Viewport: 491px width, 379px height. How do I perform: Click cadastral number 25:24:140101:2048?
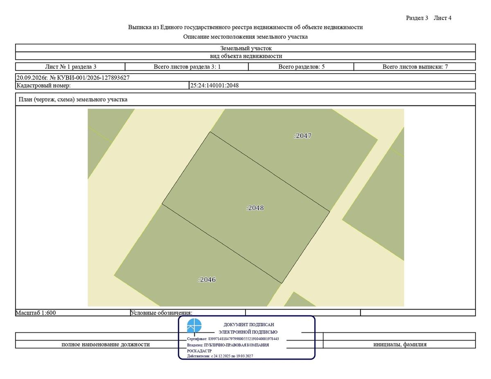click(214, 85)
